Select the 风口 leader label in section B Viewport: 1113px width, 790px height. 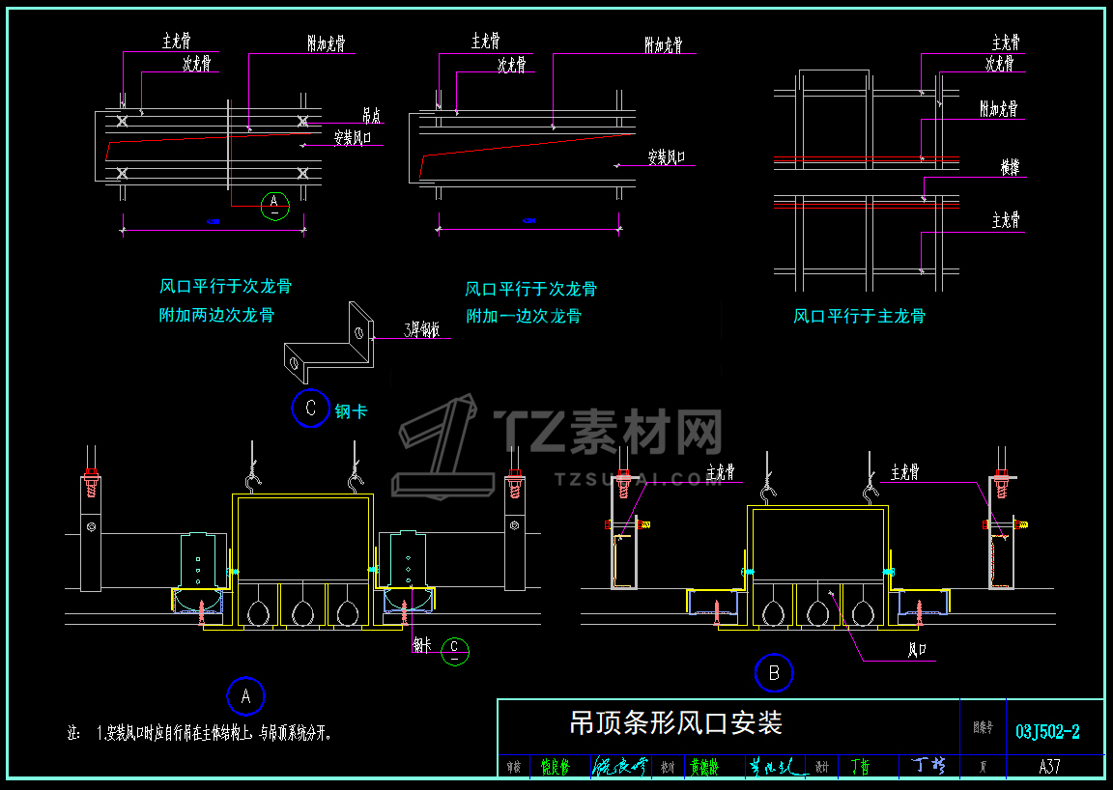(x=917, y=649)
